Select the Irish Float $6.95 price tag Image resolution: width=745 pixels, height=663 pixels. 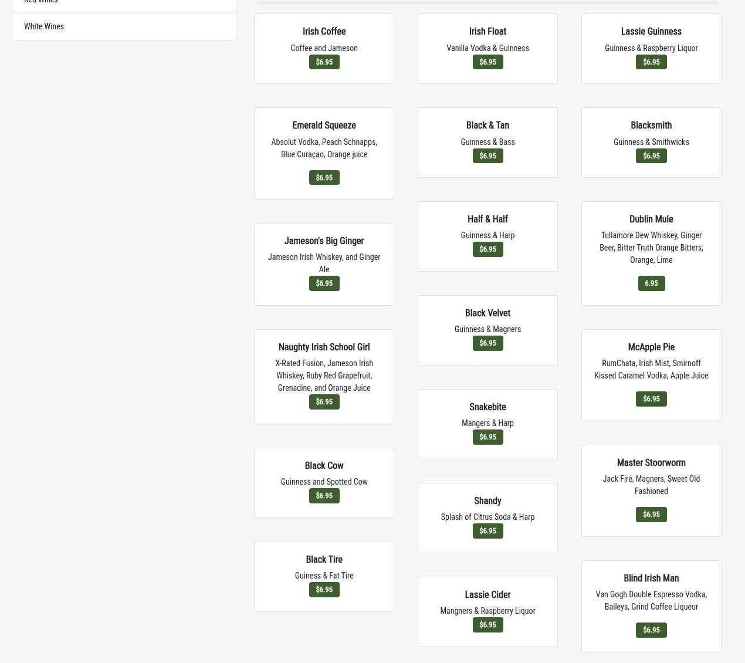coord(487,62)
